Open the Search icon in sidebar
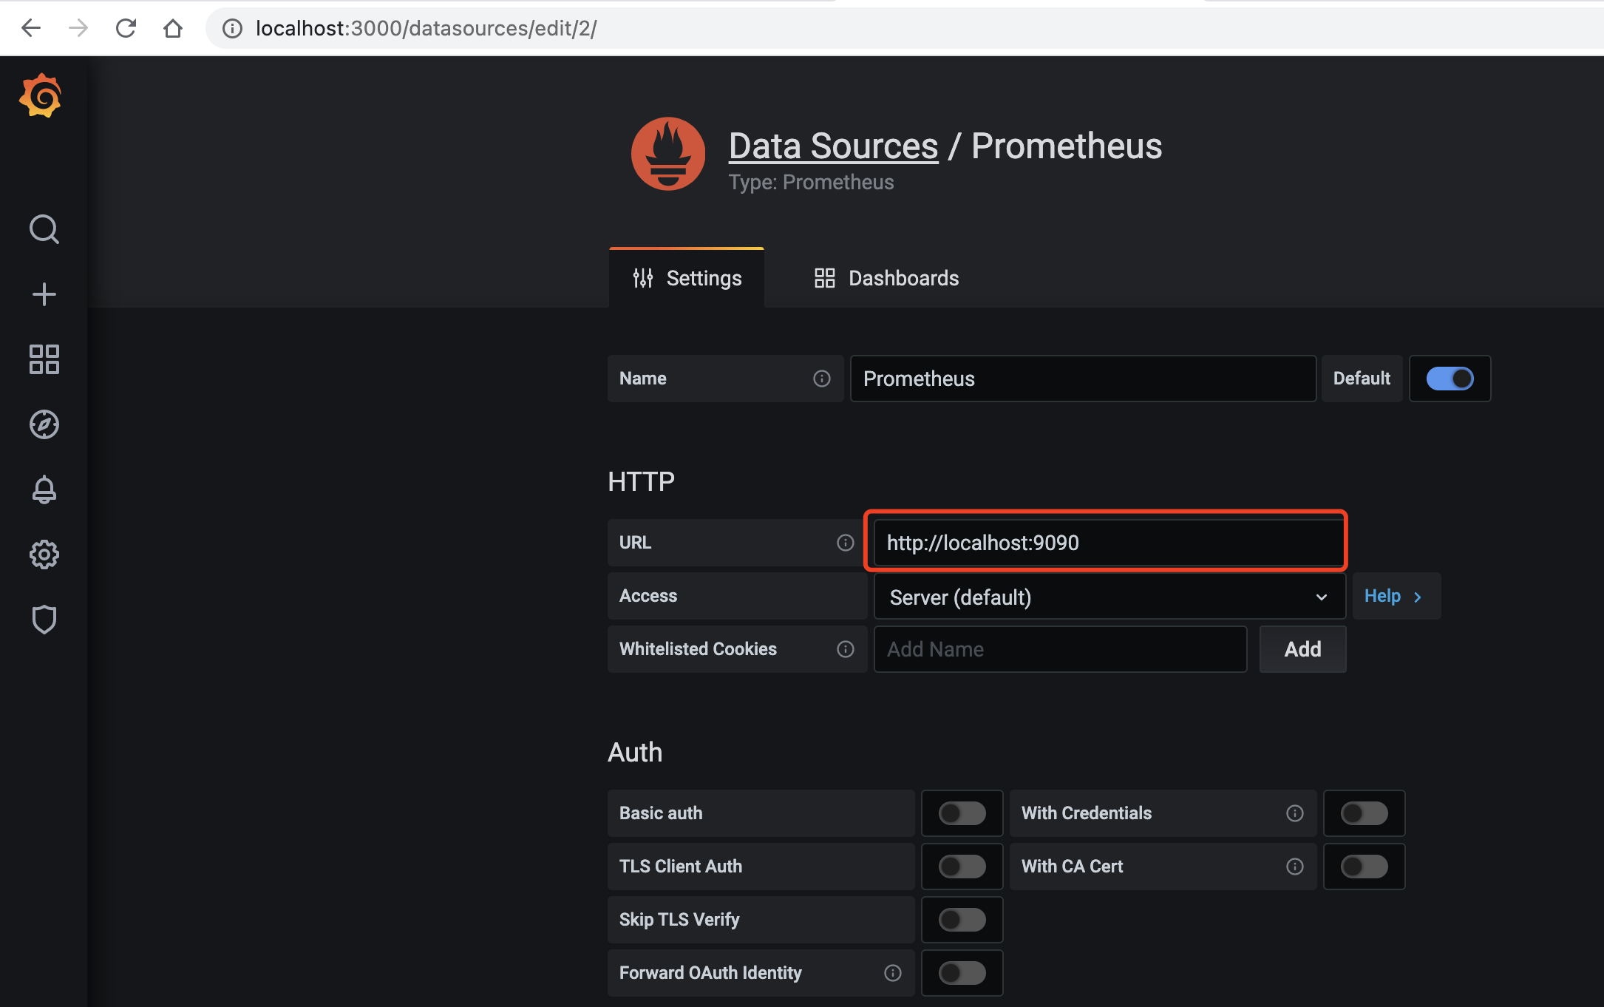1604x1007 pixels. click(x=44, y=230)
